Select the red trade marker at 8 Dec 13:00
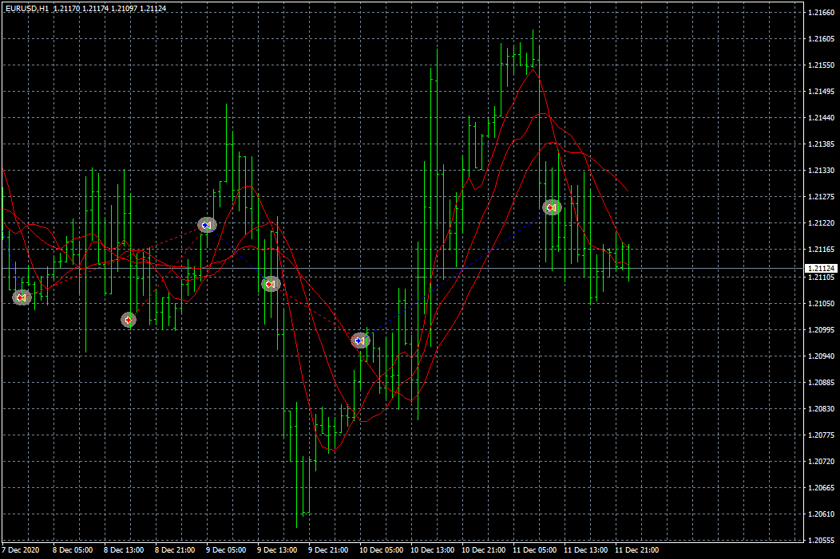The image size is (840, 559). click(x=128, y=320)
